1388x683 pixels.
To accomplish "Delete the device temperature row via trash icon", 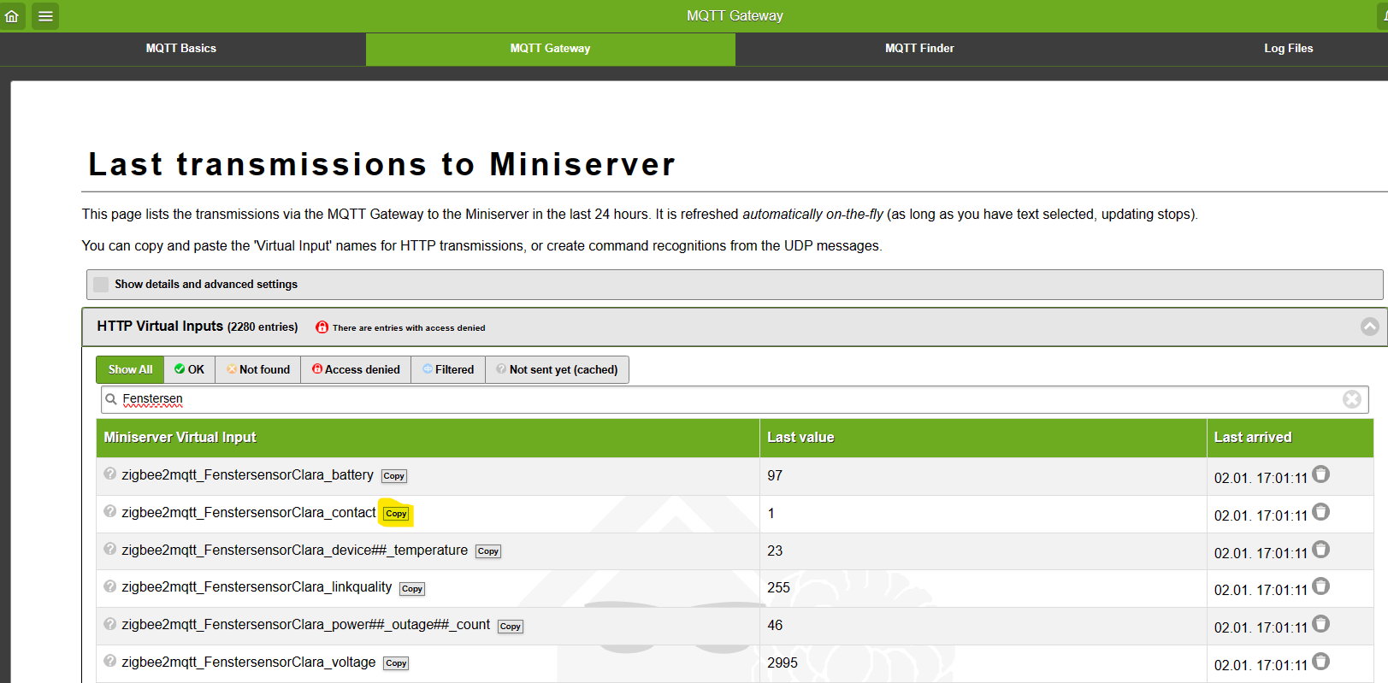I will 1320,550.
